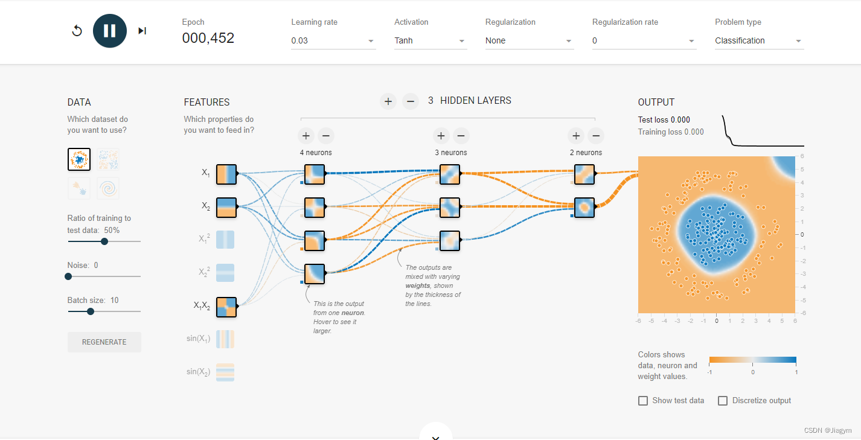Remove a neuron from the 3-neuron layer
The width and height of the screenshot is (861, 440).
461,135
